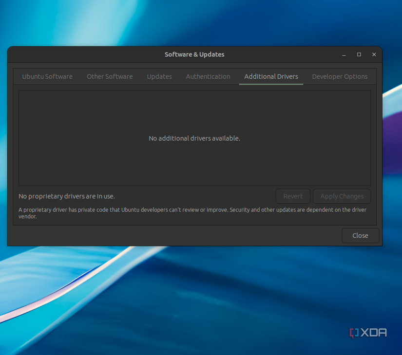
Task: Maximize the Software & Updates window
Action: [x=359, y=54]
